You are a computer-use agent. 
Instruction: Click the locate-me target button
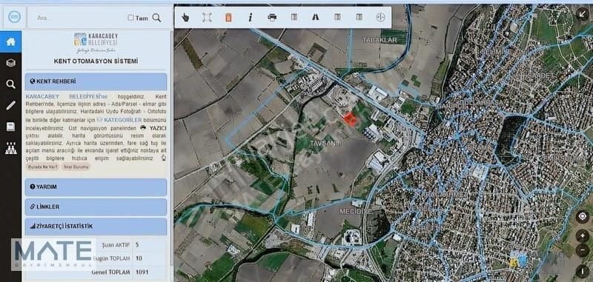[x=583, y=217]
